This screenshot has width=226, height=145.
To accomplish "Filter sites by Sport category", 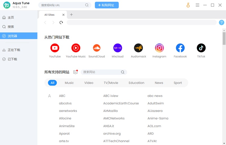I will tap(178, 83).
